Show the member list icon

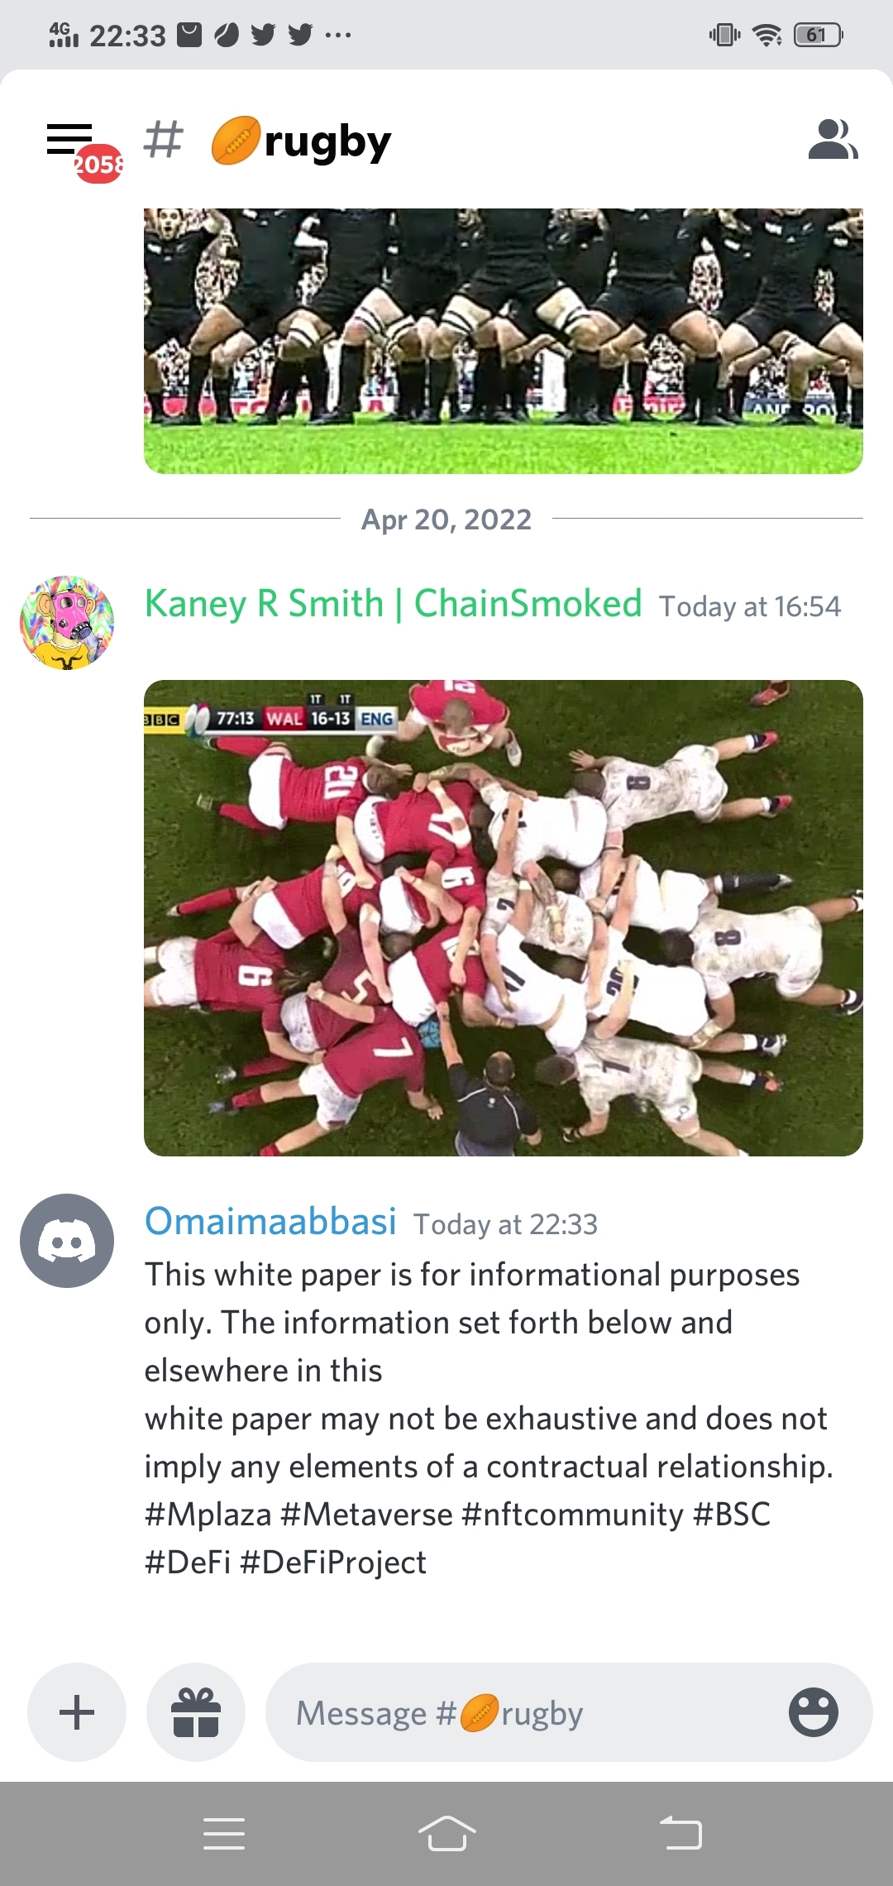point(833,139)
